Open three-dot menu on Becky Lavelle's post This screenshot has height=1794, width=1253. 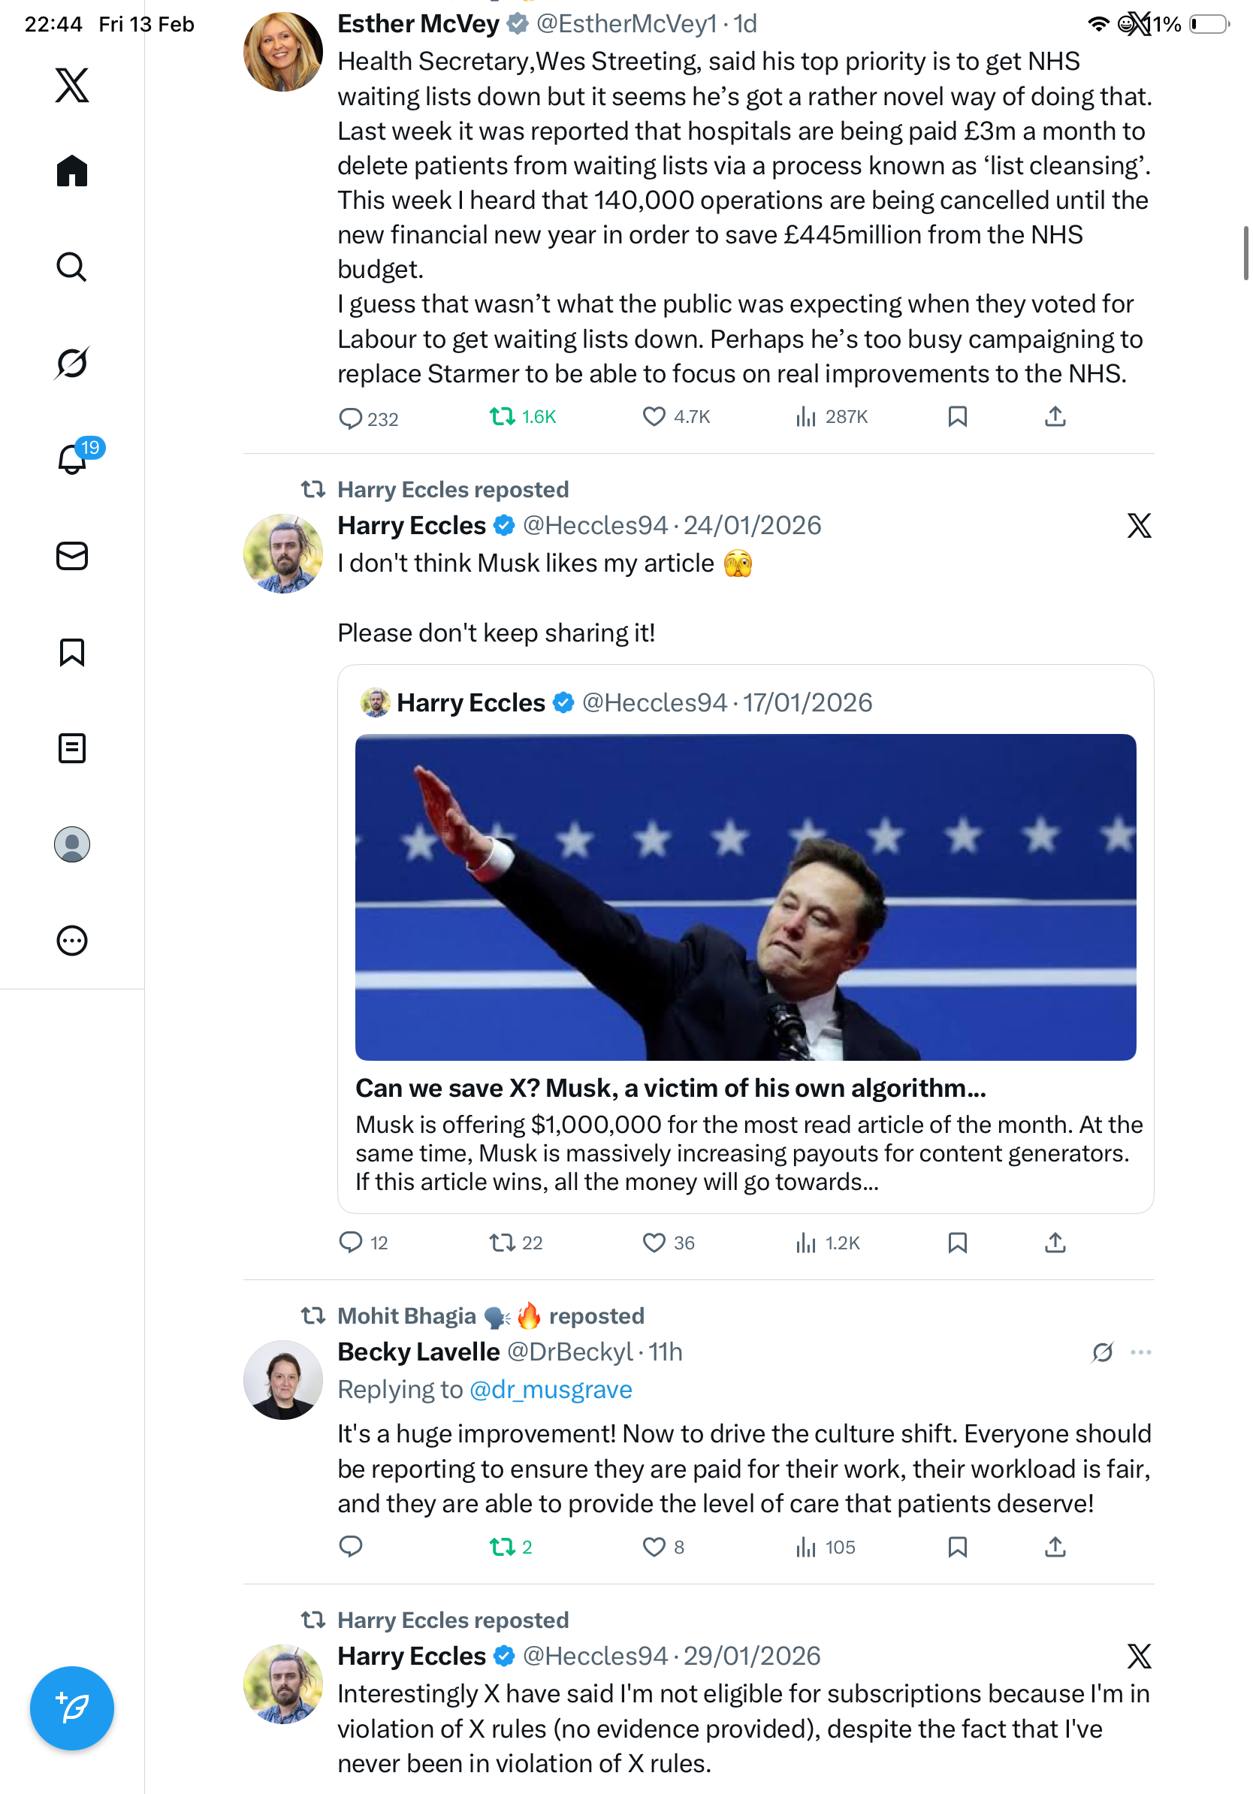(1140, 1352)
